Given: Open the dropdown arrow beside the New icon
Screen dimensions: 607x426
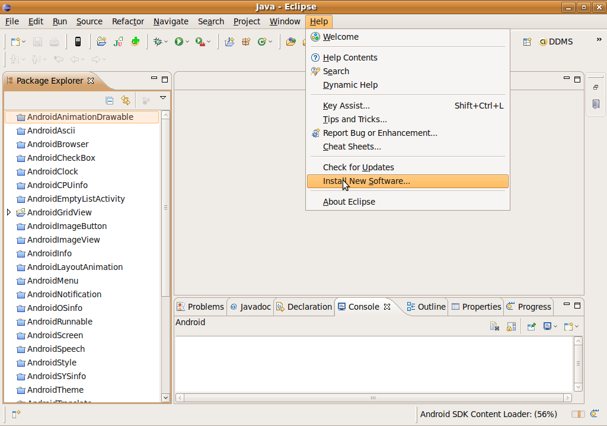Looking at the screenshot, I should pyautogui.click(x=24, y=42).
